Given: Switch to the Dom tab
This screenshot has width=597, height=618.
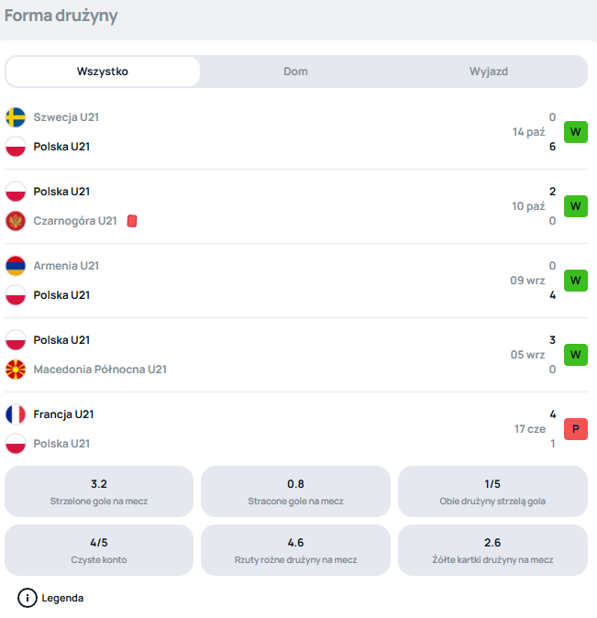Looking at the screenshot, I should point(295,72).
